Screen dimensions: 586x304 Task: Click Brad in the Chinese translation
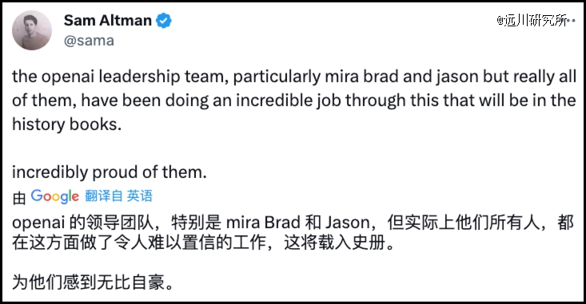click(282, 223)
